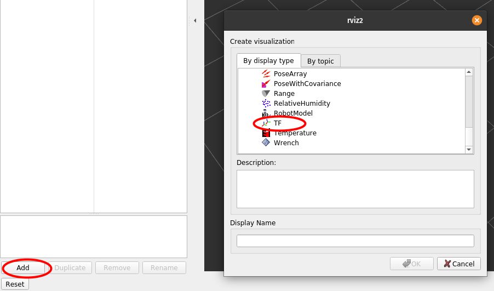
Task: Choose PoseArray from the display list
Action: (x=290, y=74)
